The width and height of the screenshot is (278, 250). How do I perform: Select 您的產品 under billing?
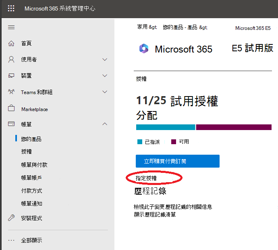31,139
